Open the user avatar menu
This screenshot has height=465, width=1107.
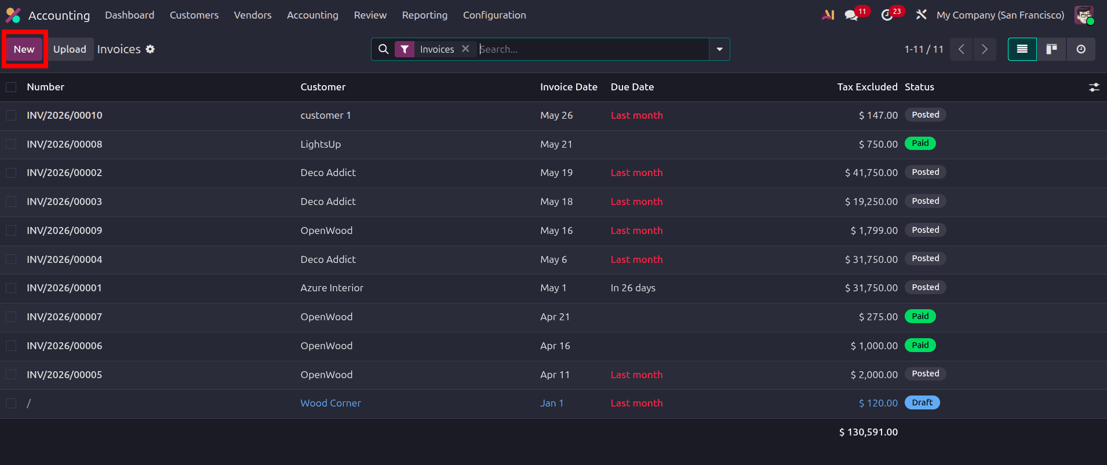(1084, 15)
